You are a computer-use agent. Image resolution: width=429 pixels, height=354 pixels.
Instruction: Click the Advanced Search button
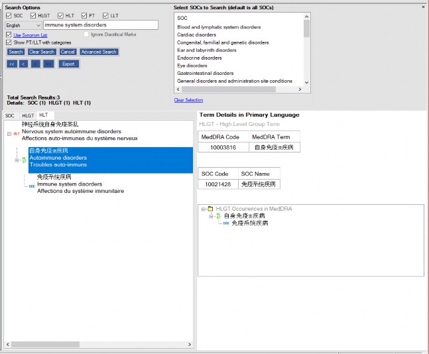(x=99, y=52)
